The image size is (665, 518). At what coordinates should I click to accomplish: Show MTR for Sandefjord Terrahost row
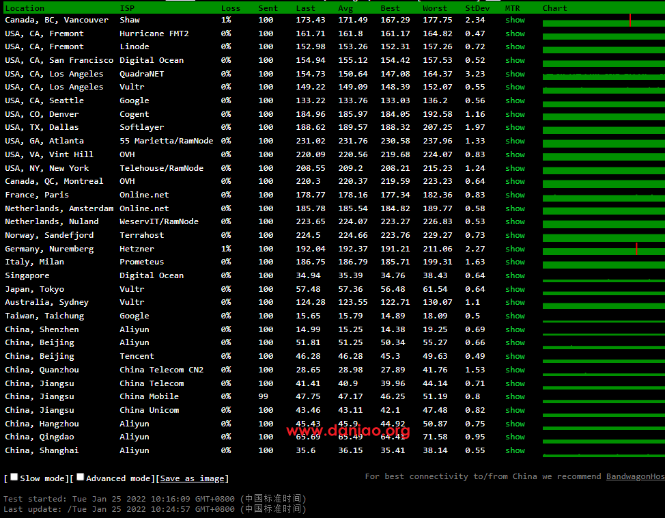pyautogui.click(x=515, y=235)
